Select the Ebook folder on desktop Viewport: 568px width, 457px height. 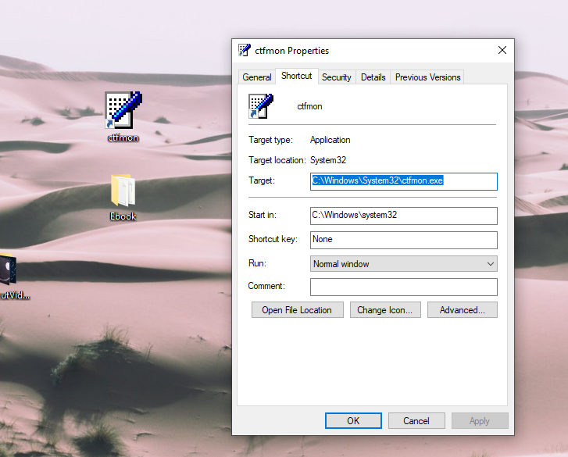(123, 191)
